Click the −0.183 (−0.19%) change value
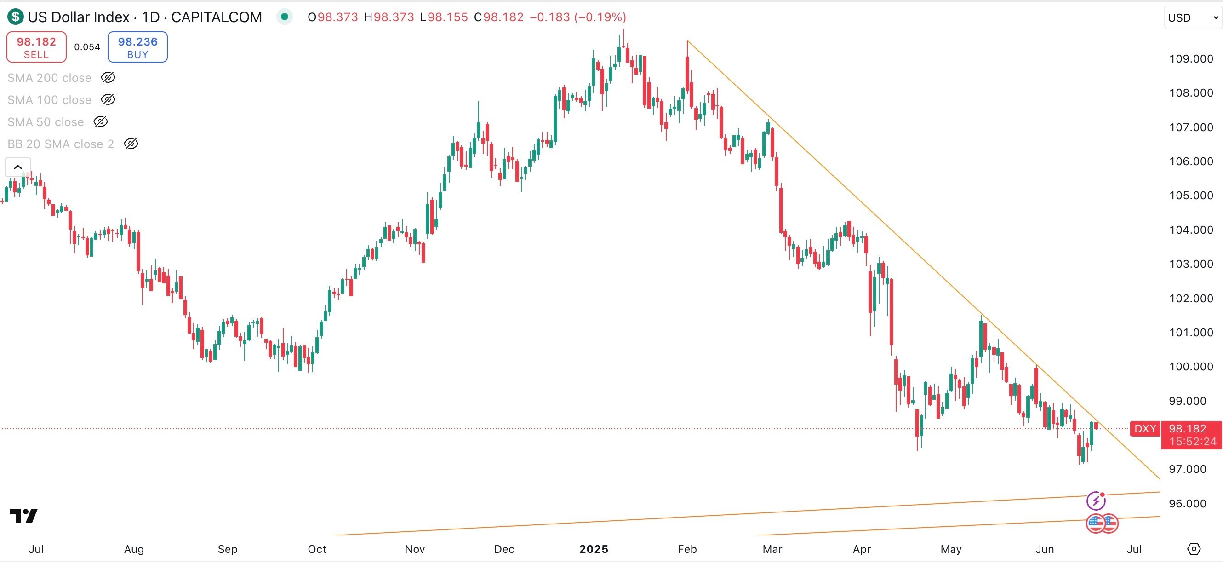Image resolution: width=1223 pixels, height=564 pixels. 578,17
